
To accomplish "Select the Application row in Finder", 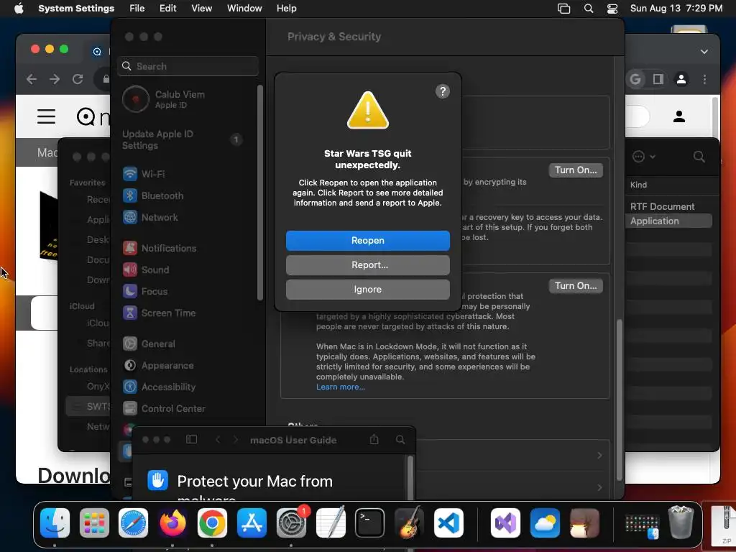I will (668, 221).
